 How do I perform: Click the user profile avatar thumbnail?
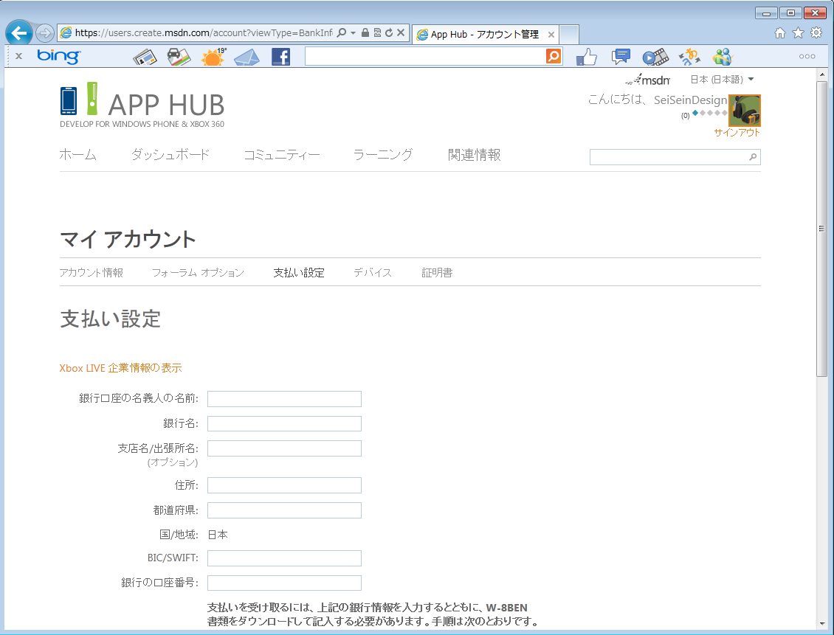[745, 111]
